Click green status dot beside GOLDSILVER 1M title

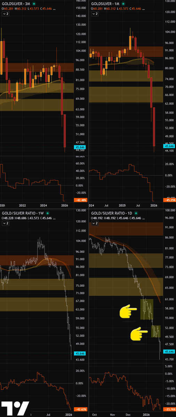tap(123, 3)
